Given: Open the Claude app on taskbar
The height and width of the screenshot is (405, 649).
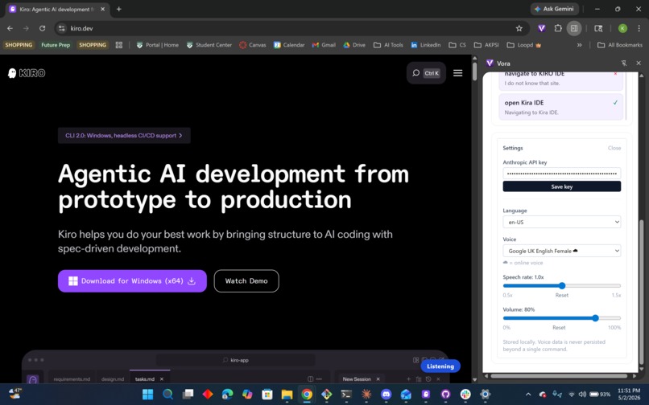Looking at the screenshot, I should (x=366, y=395).
